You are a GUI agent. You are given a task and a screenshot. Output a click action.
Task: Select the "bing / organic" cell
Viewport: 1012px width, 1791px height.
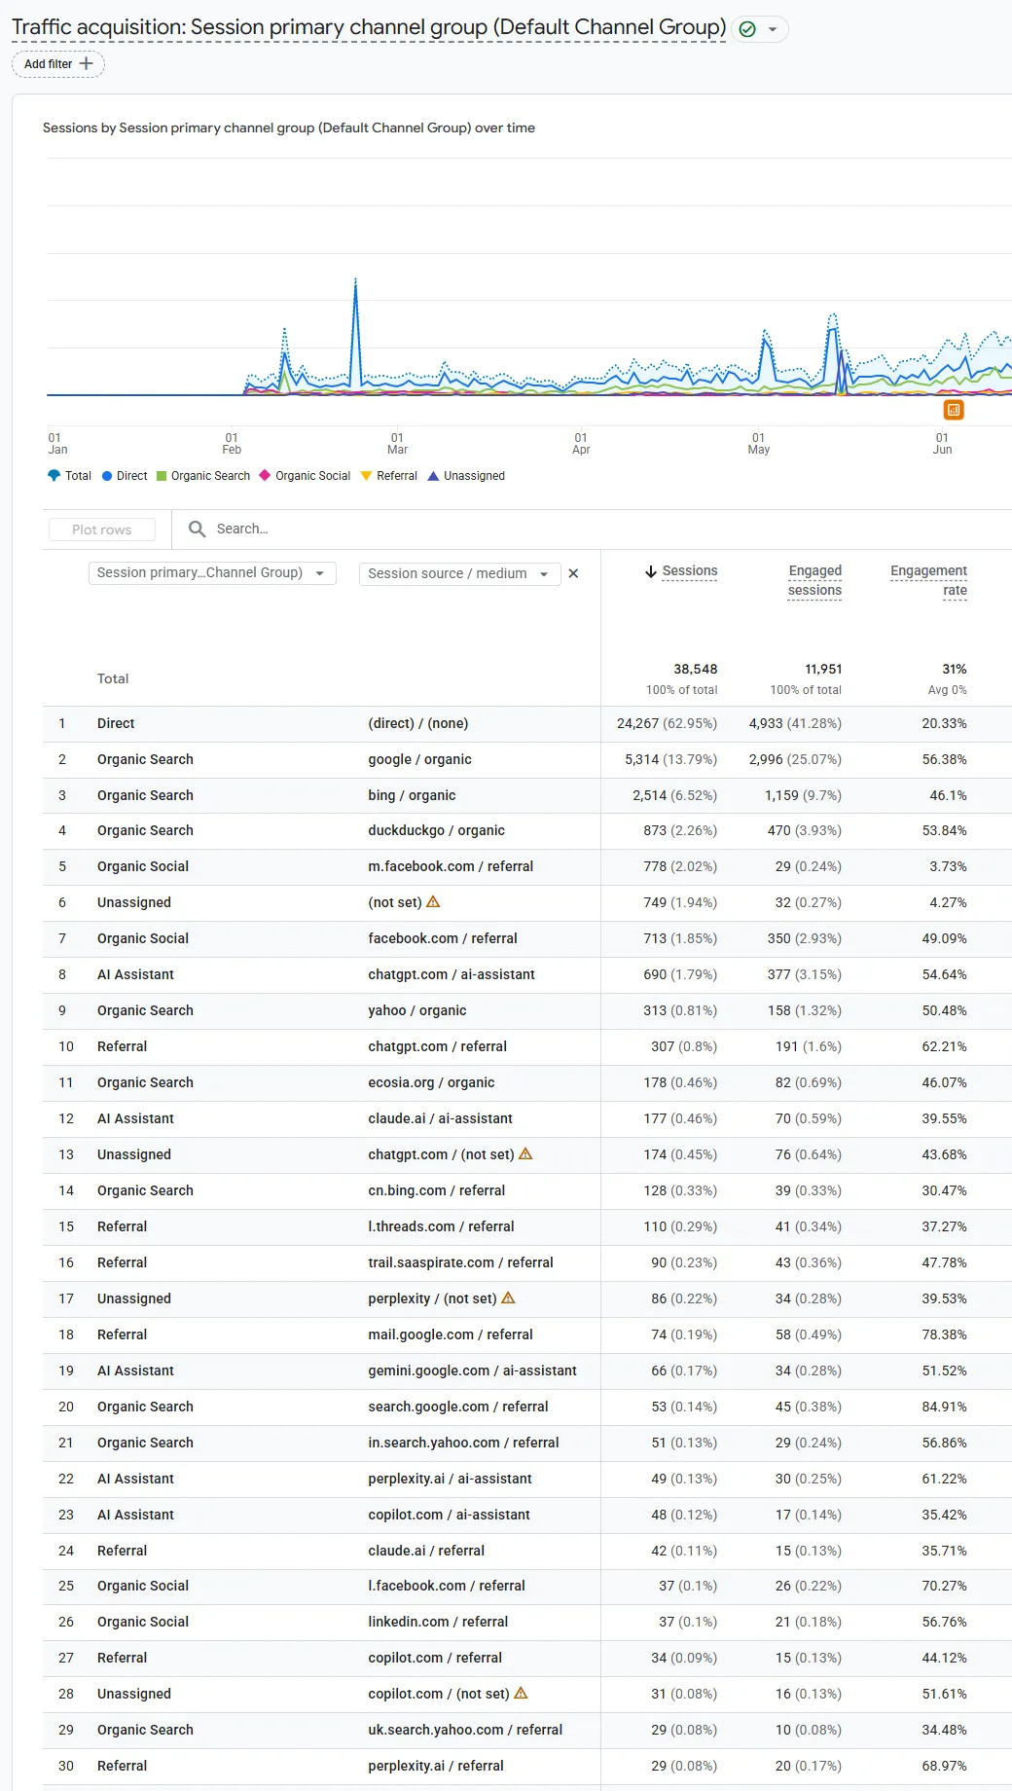pyautogui.click(x=412, y=795)
